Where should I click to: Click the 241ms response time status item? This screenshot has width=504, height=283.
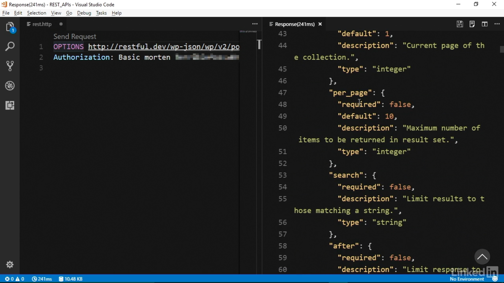[42, 279]
